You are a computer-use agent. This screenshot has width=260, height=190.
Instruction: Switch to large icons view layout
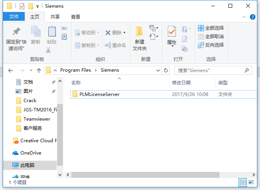tap(251, 182)
